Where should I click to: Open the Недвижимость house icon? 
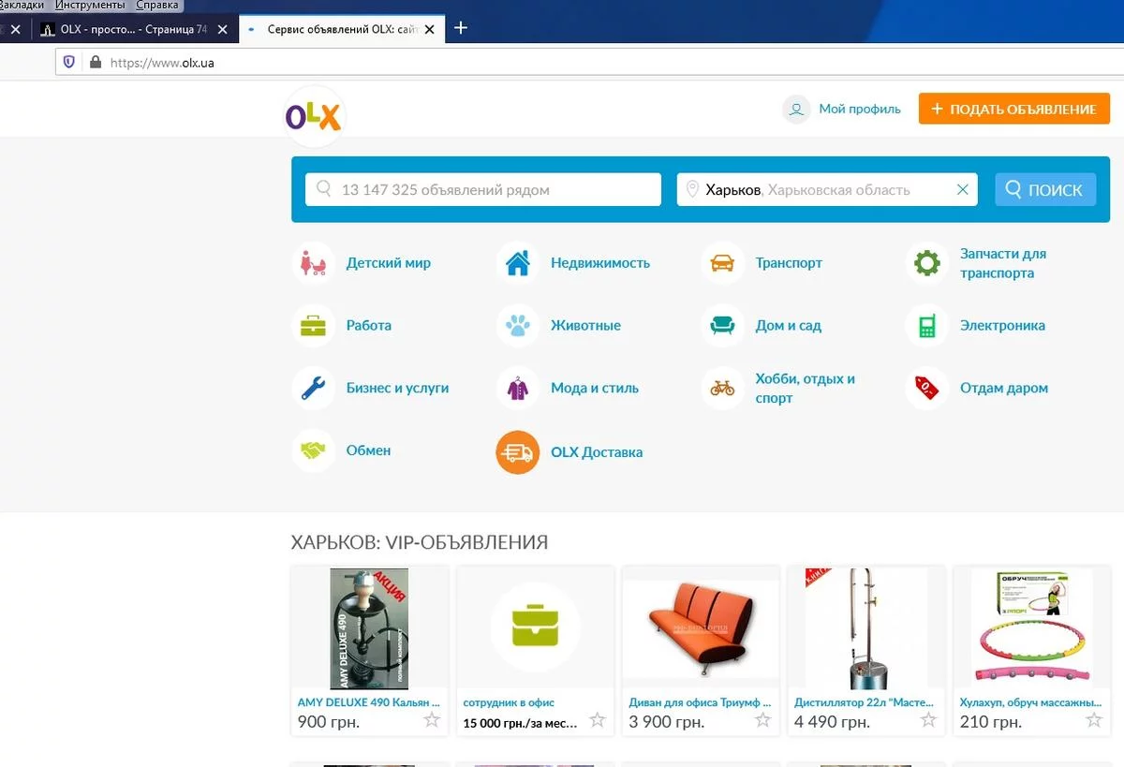(518, 263)
